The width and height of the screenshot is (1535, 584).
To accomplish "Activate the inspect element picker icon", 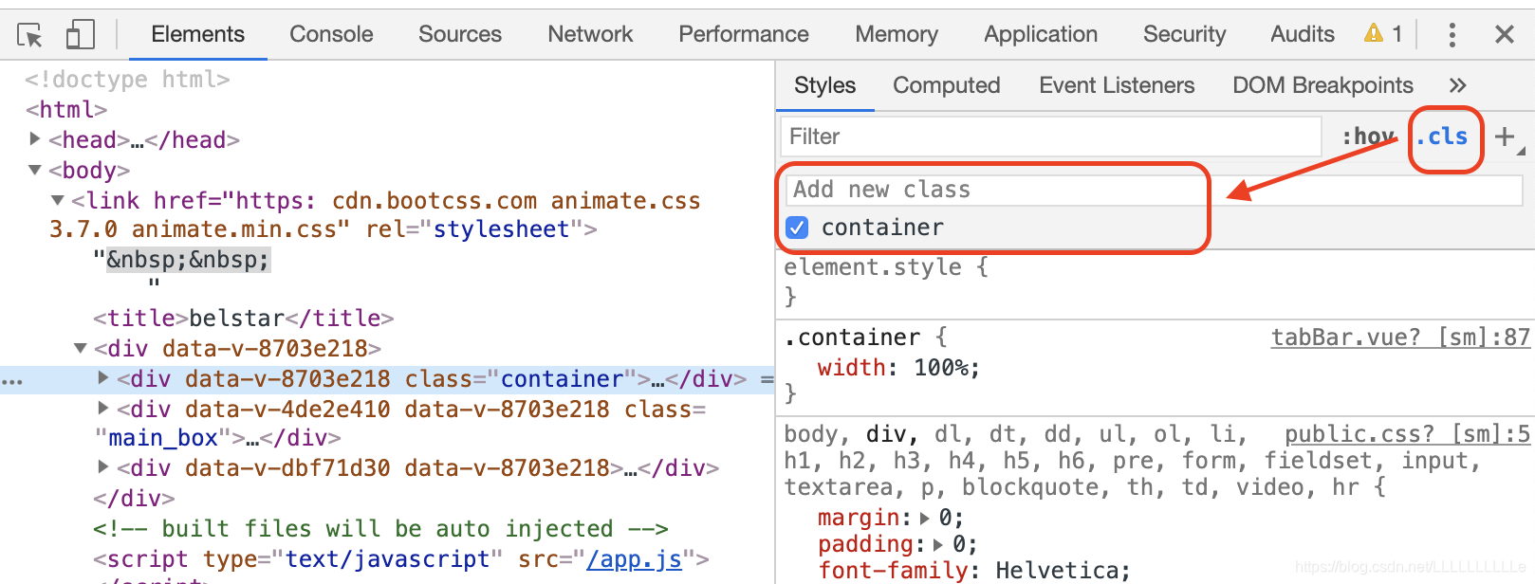I will [x=30, y=35].
